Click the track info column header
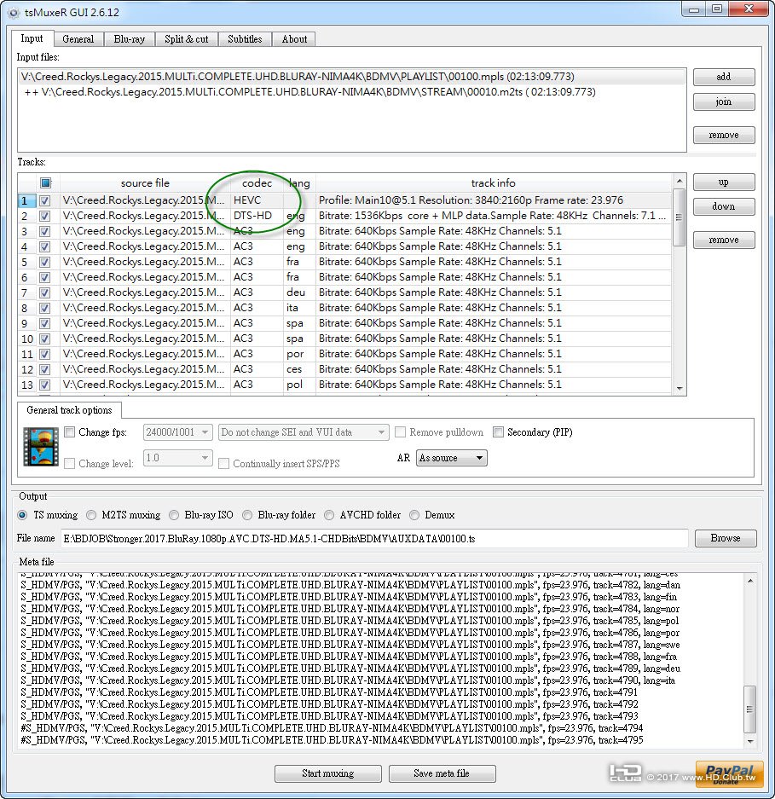This screenshot has height=799, width=775. pyautogui.click(x=494, y=183)
